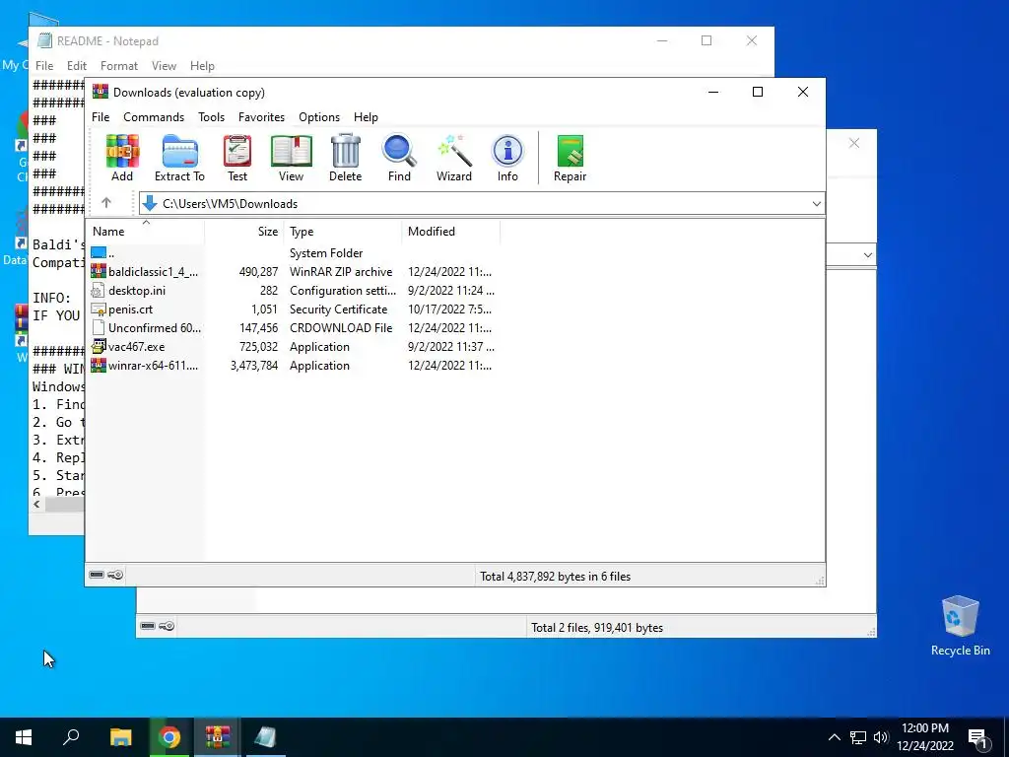Select the desktop.ini file icon
This screenshot has width=1009, height=757.
pyautogui.click(x=99, y=291)
